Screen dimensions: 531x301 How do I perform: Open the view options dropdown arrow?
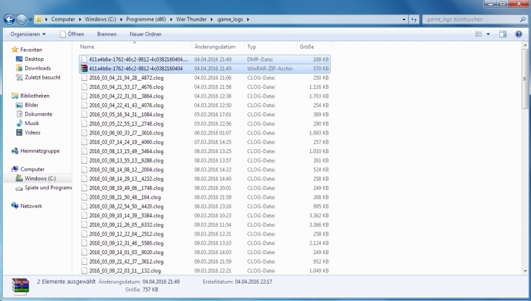[x=487, y=34]
